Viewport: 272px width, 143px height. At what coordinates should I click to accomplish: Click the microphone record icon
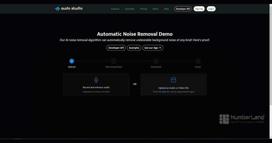point(96,80)
